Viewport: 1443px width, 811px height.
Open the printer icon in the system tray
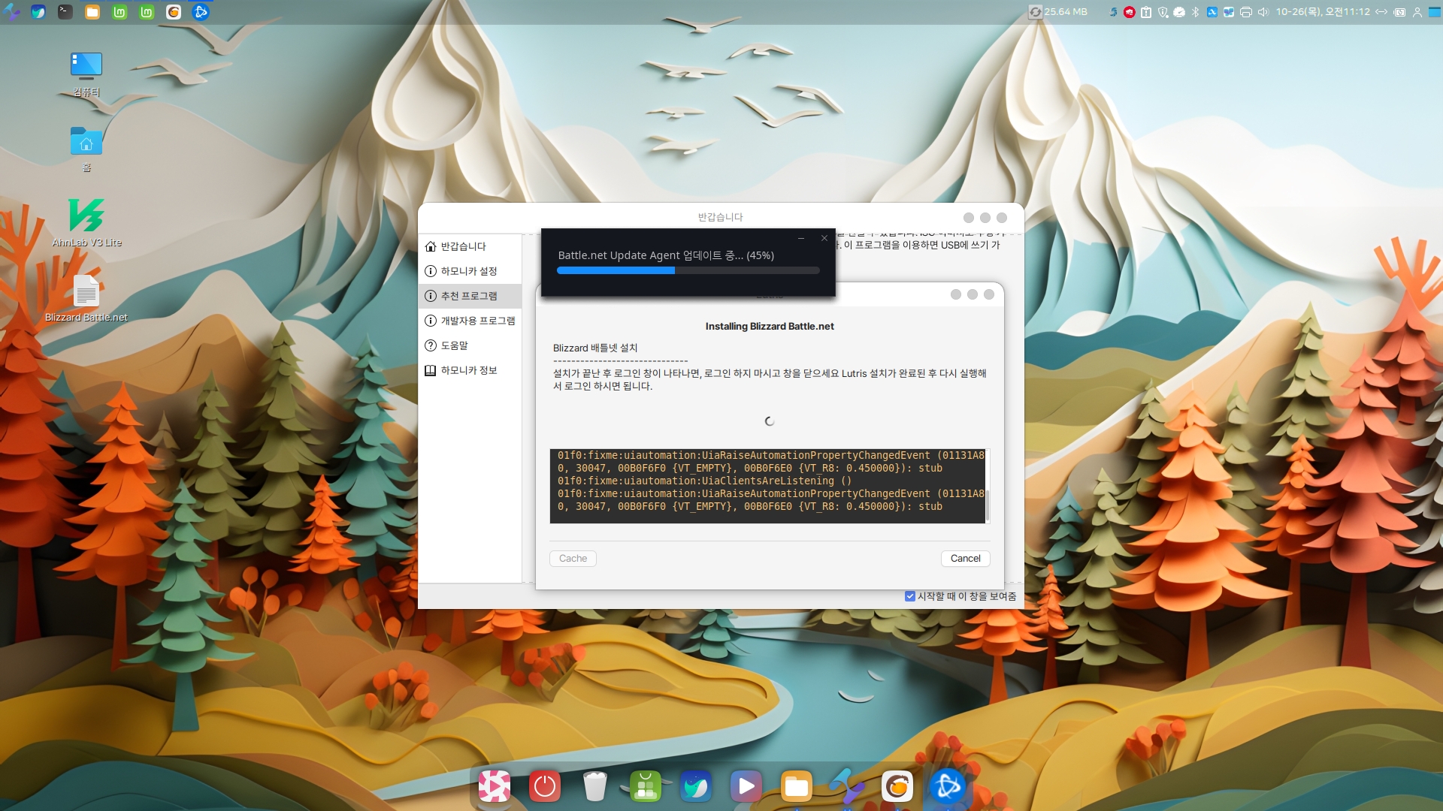coord(1246,12)
